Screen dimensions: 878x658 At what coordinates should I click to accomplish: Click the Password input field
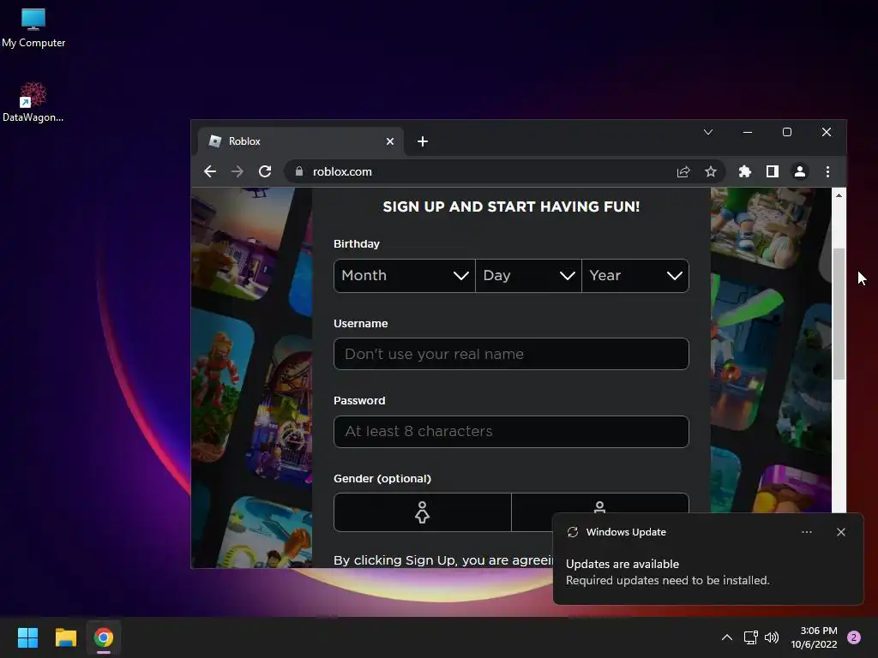pyautogui.click(x=511, y=432)
